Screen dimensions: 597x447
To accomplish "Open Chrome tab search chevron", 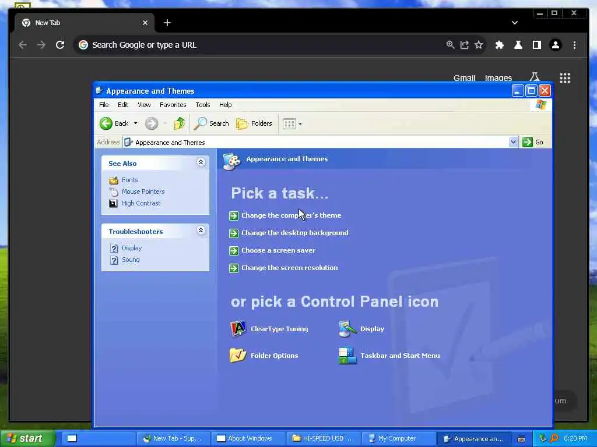I will [515, 23].
